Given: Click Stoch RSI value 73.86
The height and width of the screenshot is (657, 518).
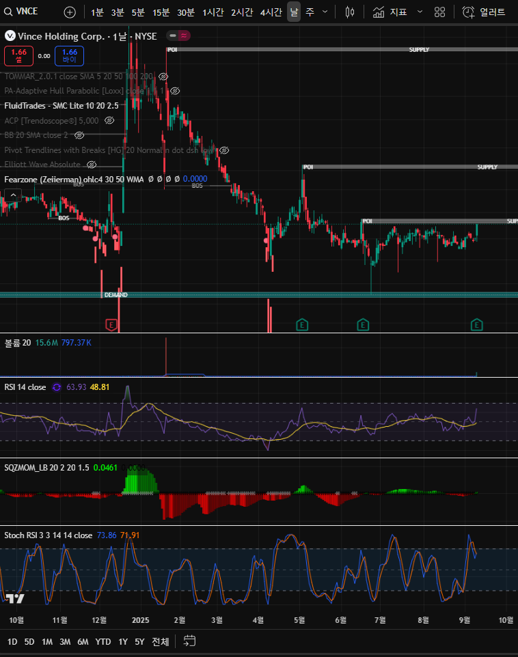Looking at the screenshot, I should 107,535.
